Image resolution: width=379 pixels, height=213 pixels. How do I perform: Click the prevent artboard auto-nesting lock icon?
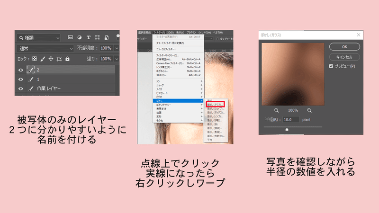(59, 59)
